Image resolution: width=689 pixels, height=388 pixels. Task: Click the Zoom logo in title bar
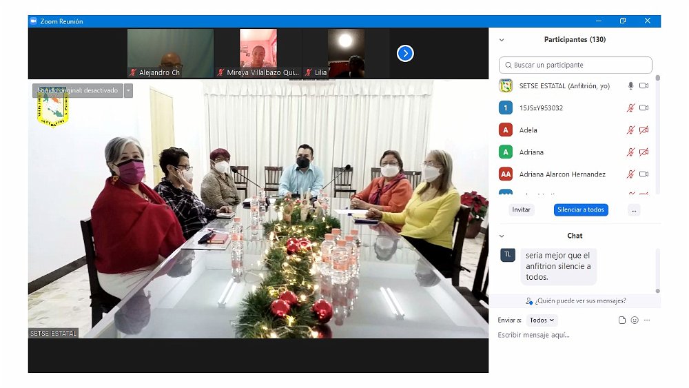coord(33,21)
